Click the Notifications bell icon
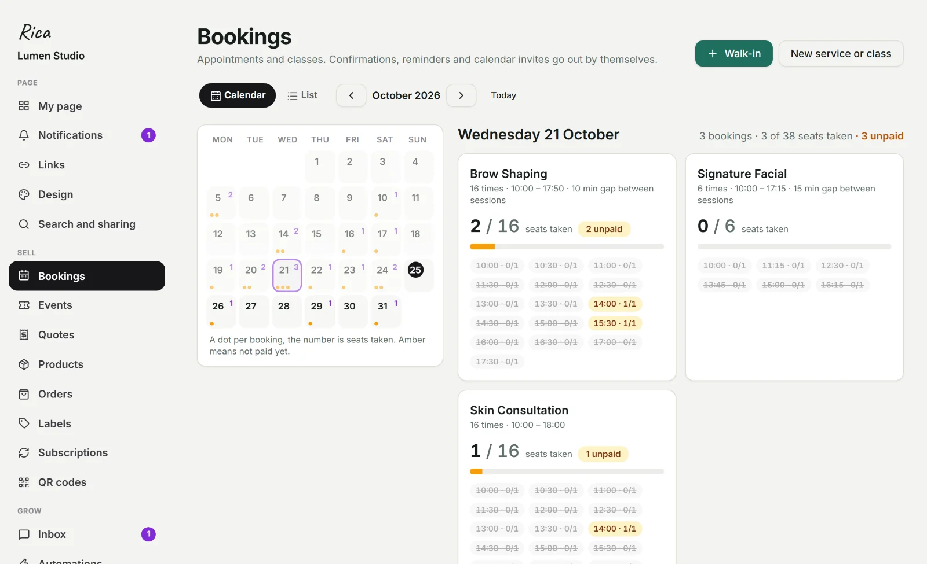 (24, 135)
